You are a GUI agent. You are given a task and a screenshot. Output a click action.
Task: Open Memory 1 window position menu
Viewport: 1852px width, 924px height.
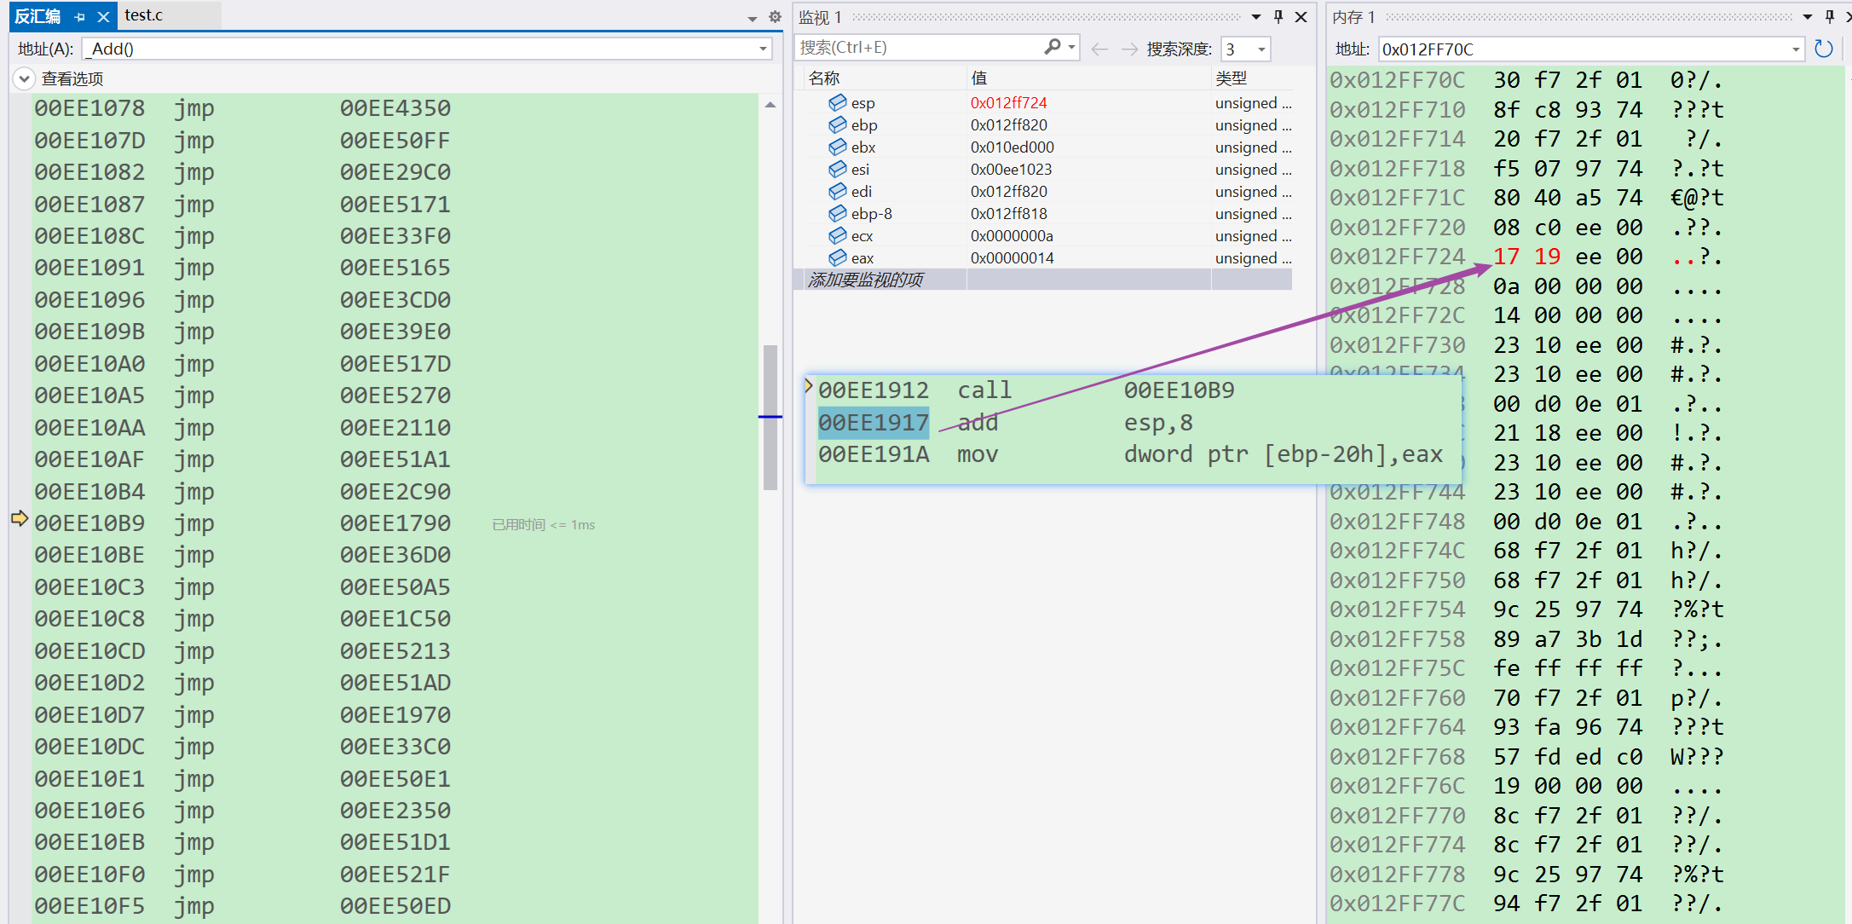(x=1807, y=17)
